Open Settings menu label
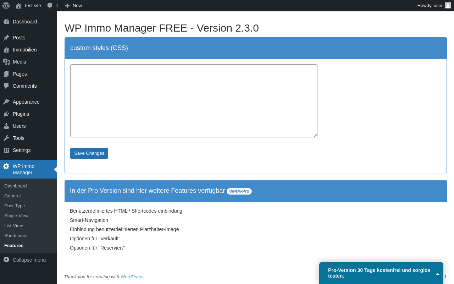This screenshot has height=284, width=454. (x=22, y=150)
